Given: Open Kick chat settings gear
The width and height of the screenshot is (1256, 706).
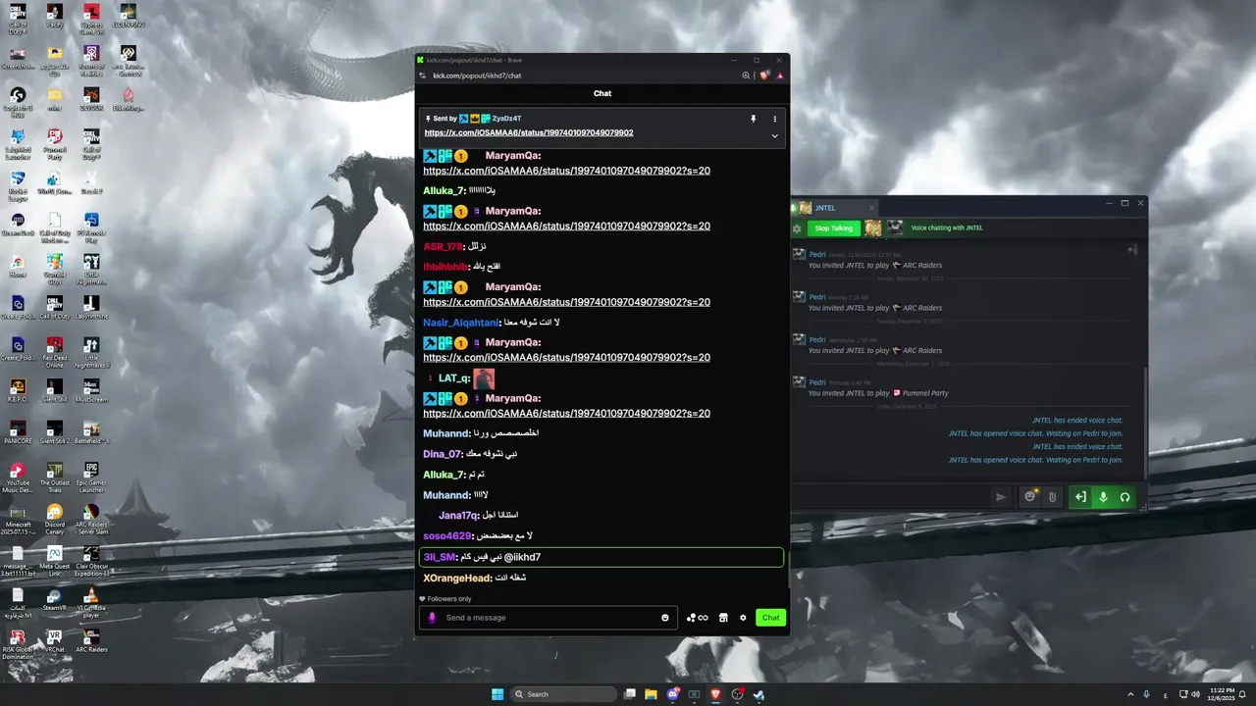Looking at the screenshot, I should pos(743,618).
